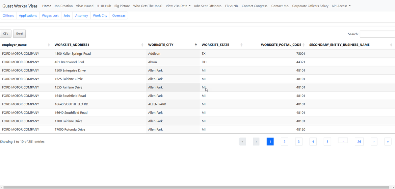This screenshot has width=395, height=189.
Task: Open the Contact Congress page
Action: click(x=255, y=6)
